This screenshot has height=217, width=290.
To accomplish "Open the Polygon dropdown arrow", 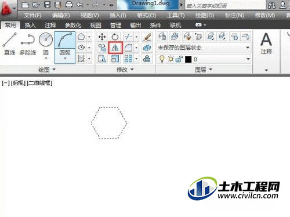I will 89,37.
